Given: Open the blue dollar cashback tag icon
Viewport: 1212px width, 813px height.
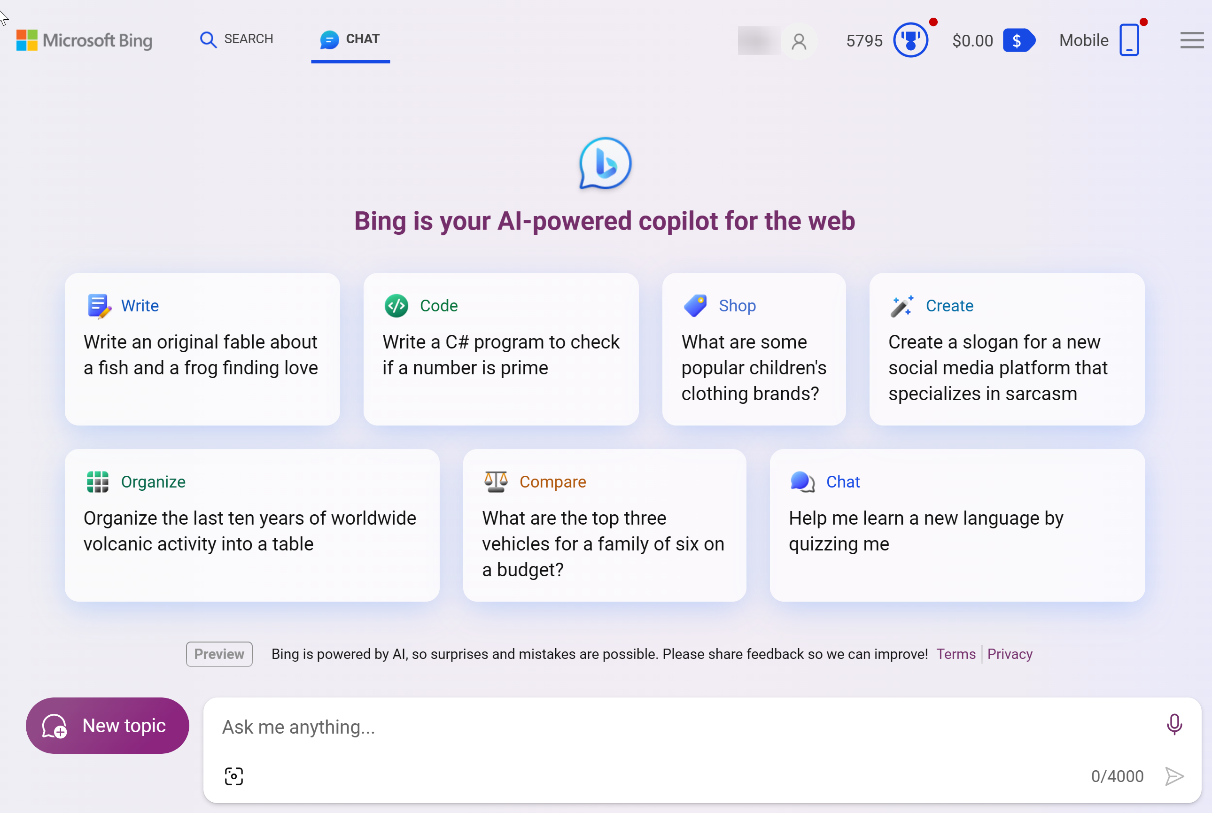Looking at the screenshot, I should 1018,40.
